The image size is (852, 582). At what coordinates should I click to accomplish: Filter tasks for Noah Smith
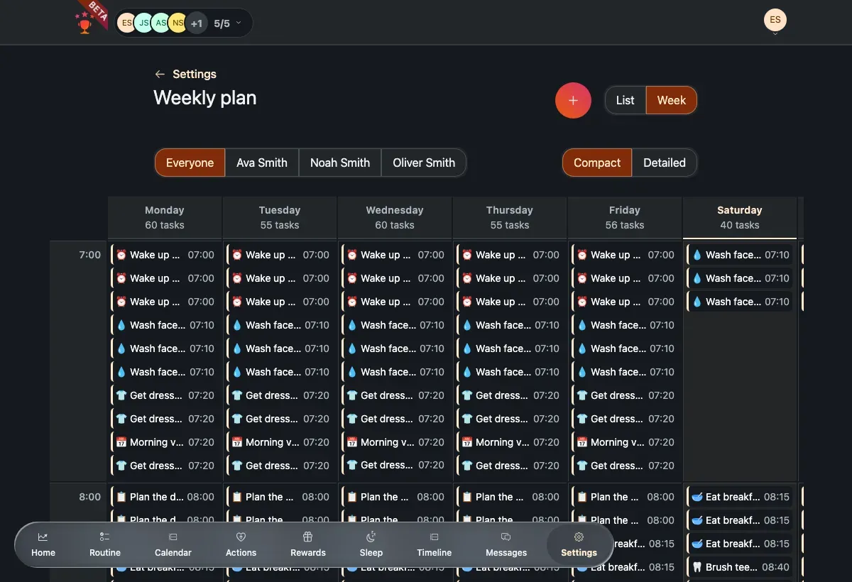340,163
